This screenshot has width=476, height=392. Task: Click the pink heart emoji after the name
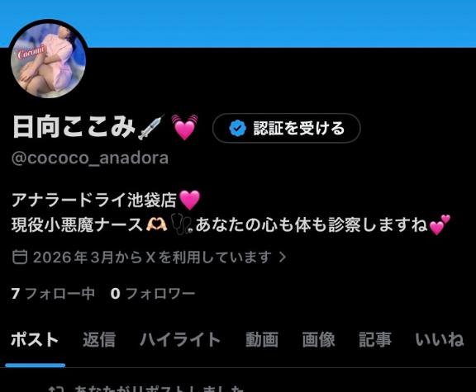[184, 127]
